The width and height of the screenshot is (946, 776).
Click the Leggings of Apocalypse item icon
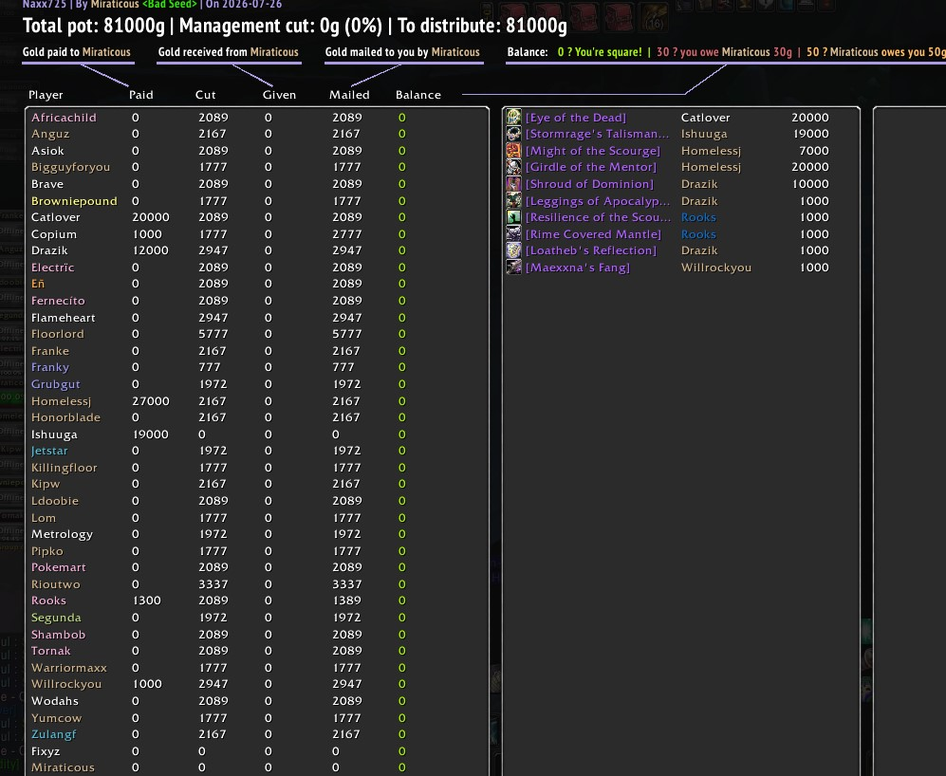pyautogui.click(x=513, y=200)
